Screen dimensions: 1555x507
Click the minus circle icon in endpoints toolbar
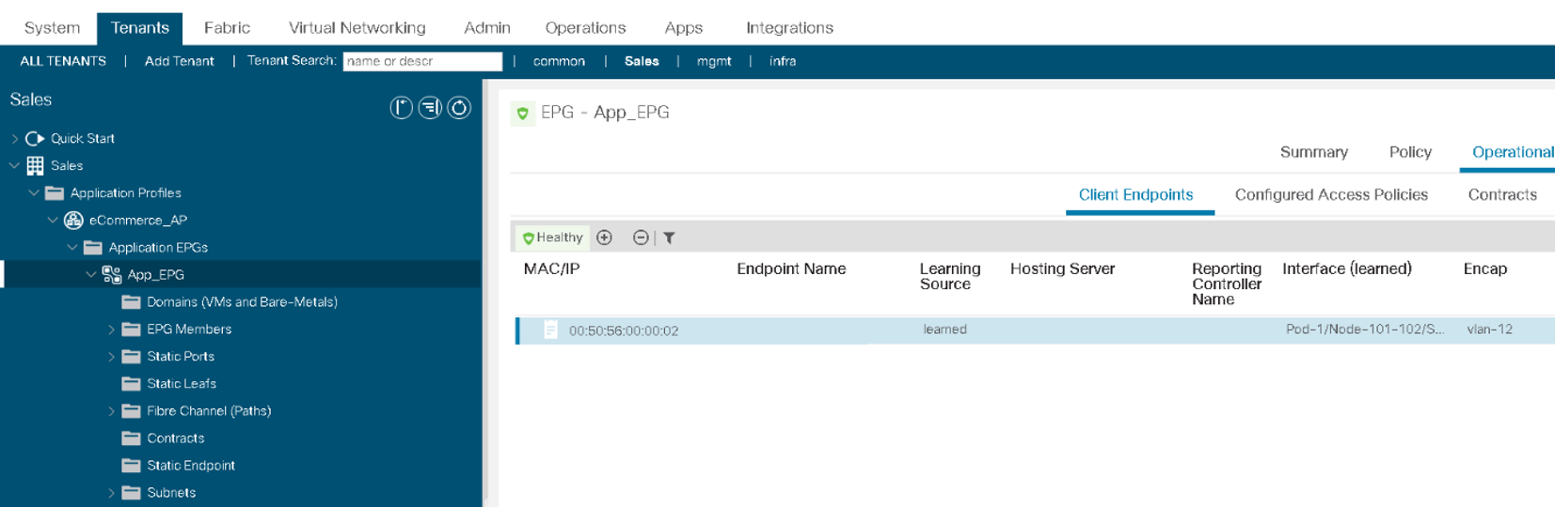(641, 238)
